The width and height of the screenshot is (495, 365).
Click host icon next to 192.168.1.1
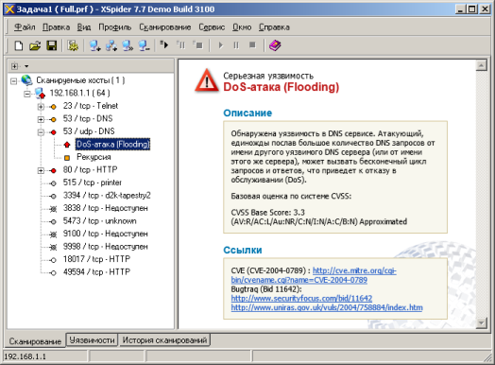click(x=40, y=93)
